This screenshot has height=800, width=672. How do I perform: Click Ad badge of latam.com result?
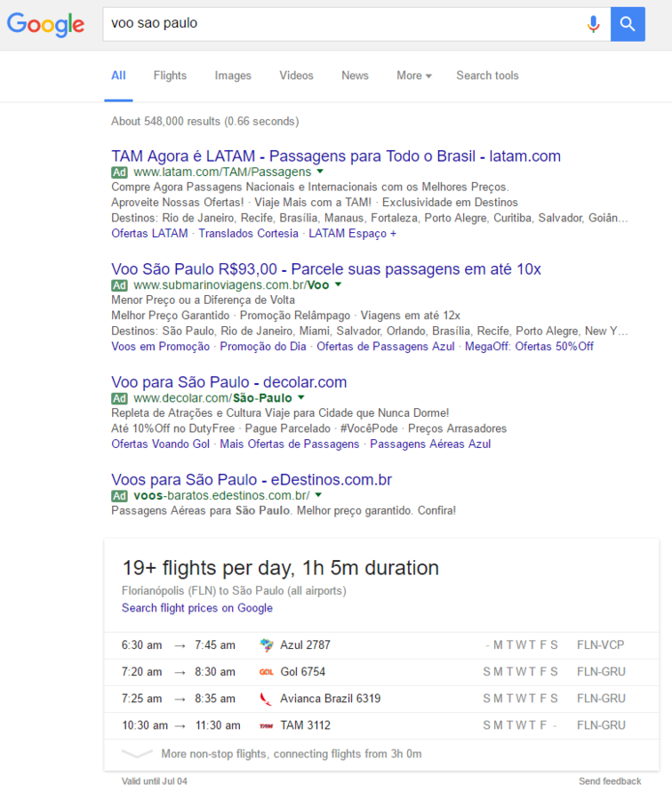click(x=119, y=172)
